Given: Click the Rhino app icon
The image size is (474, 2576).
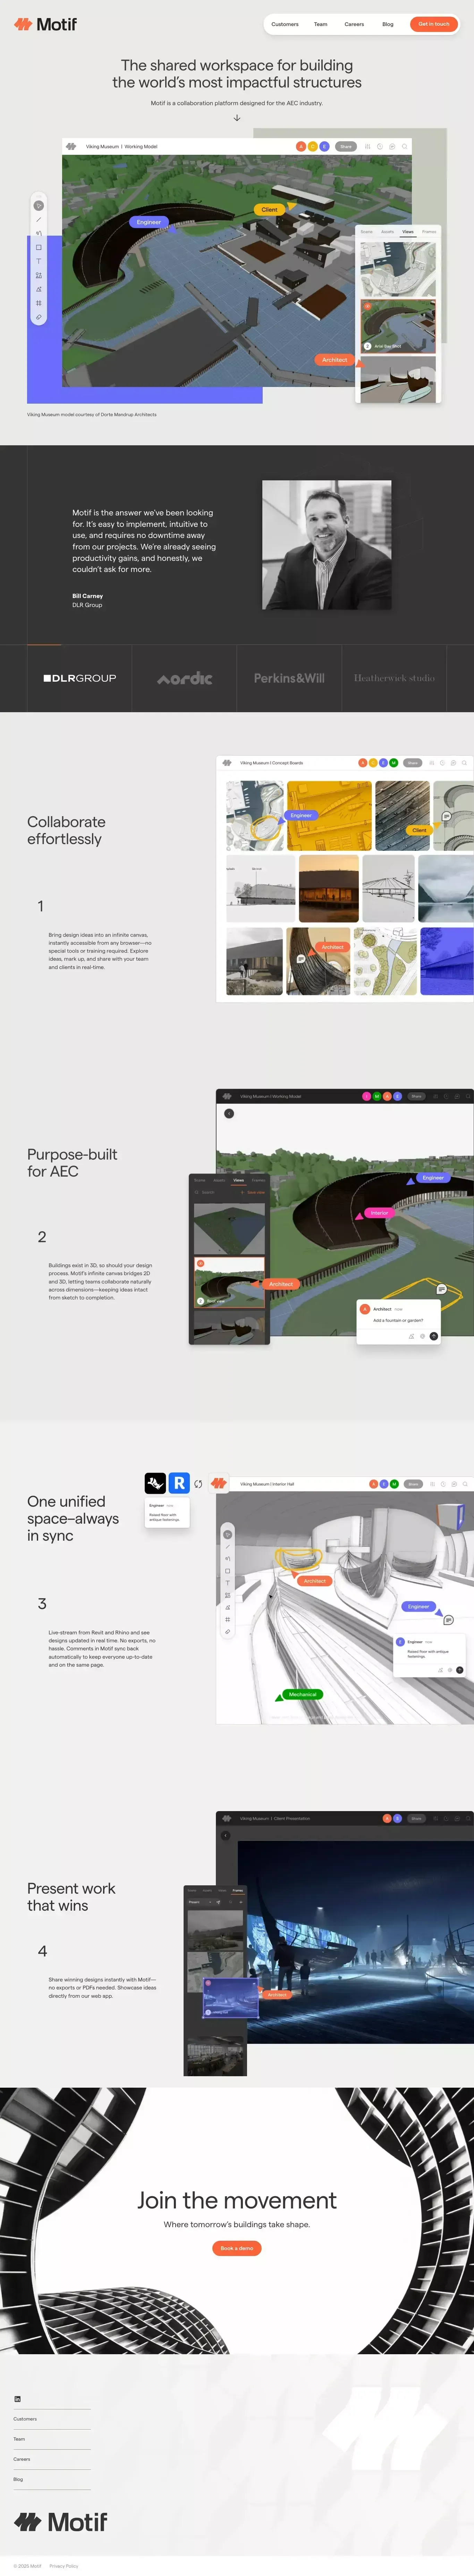Looking at the screenshot, I should tap(155, 1483).
